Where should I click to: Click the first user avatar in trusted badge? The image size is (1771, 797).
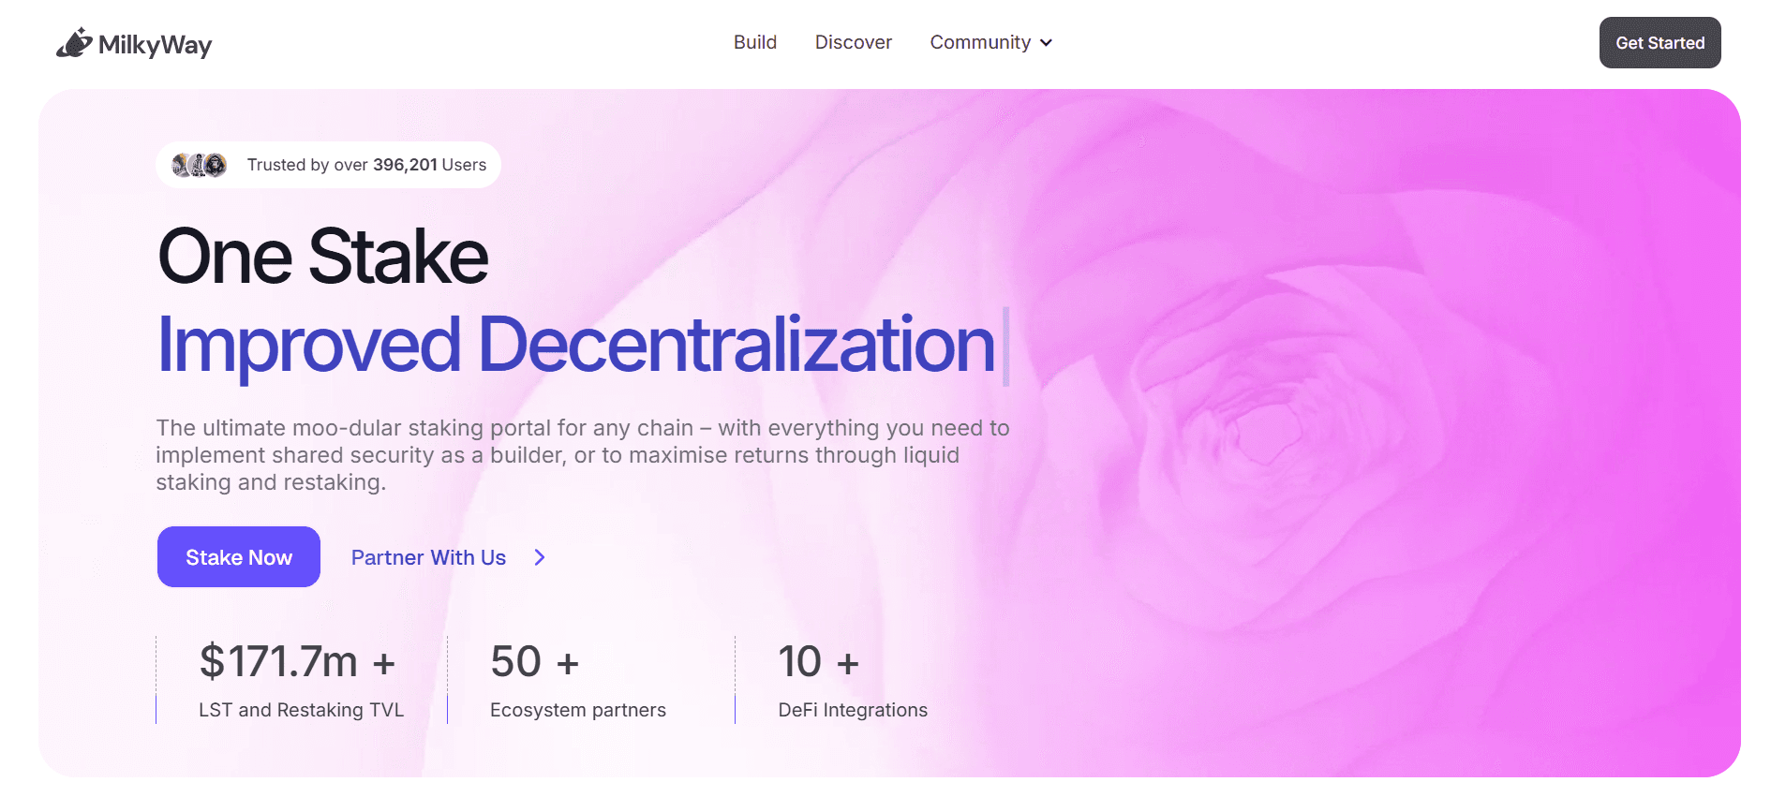(182, 165)
